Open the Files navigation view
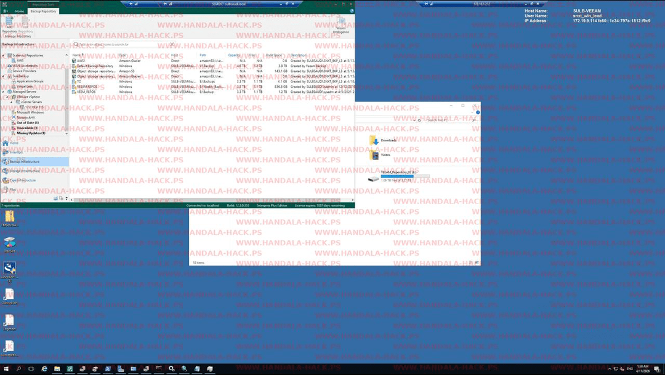Image resolution: width=665 pixels, height=375 pixels. point(34,189)
